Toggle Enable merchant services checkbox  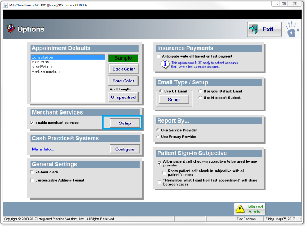coord(32,123)
